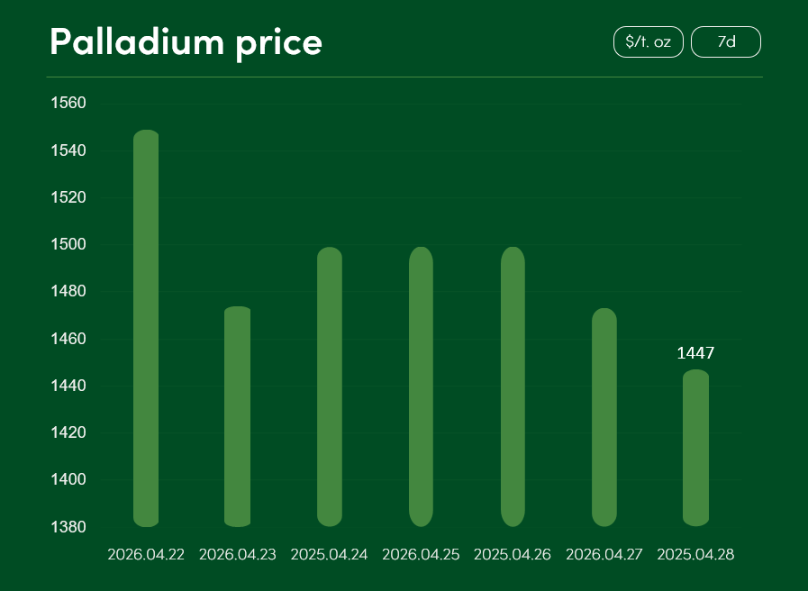Viewport: 808px width, 591px height.
Task: Select the 2025.04.26 date label
Action: tap(513, 555)
